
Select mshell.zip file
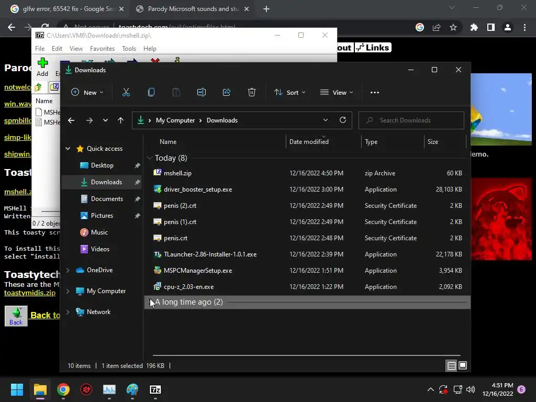point(308,173)
